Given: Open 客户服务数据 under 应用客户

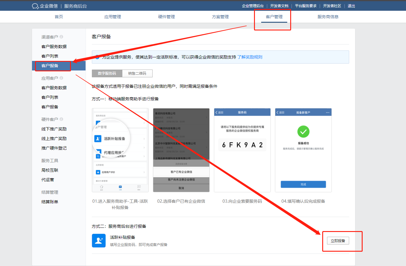Looking at the screenshot, I should click(54, 88).
